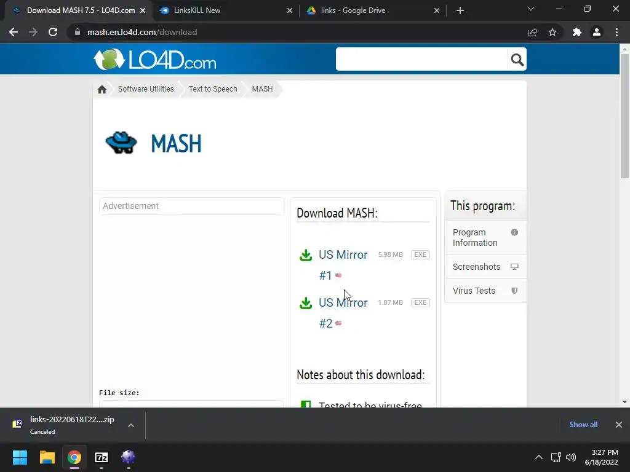Open File Explorer from the taskbar
Screen dimensions: 630x472
(x=47, y=457)
